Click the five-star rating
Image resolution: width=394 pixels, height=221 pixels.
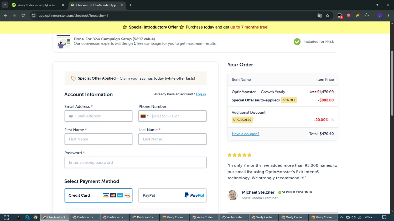(x=240, y=155)
